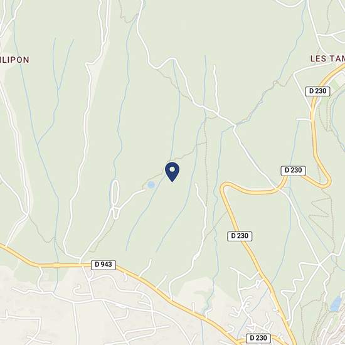Image resolution: width=345 pixels, height=345 pixels.
Task: Click the D 943 road shield label
Action: 103,265
